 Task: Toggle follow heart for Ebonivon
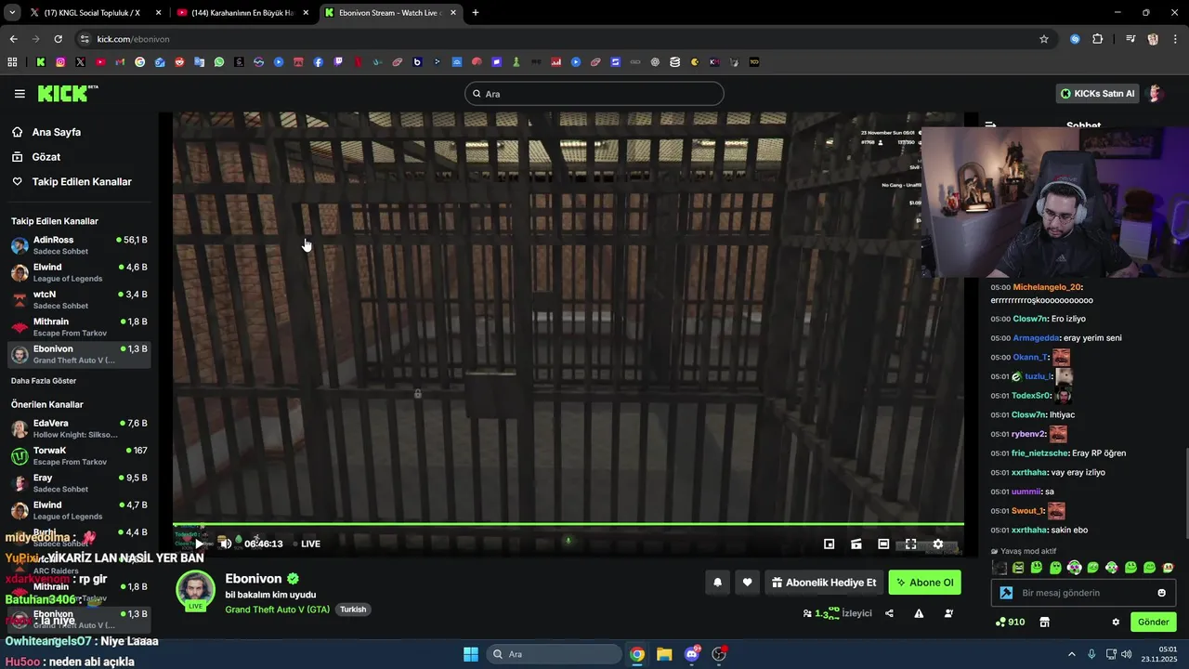pyautogui.click(x=747, y=583)
